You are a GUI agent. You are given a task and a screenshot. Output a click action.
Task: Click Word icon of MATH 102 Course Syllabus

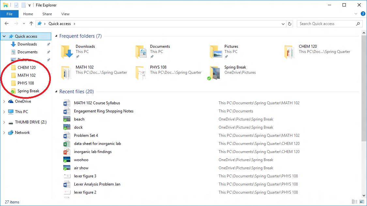(x=67, y=103)
